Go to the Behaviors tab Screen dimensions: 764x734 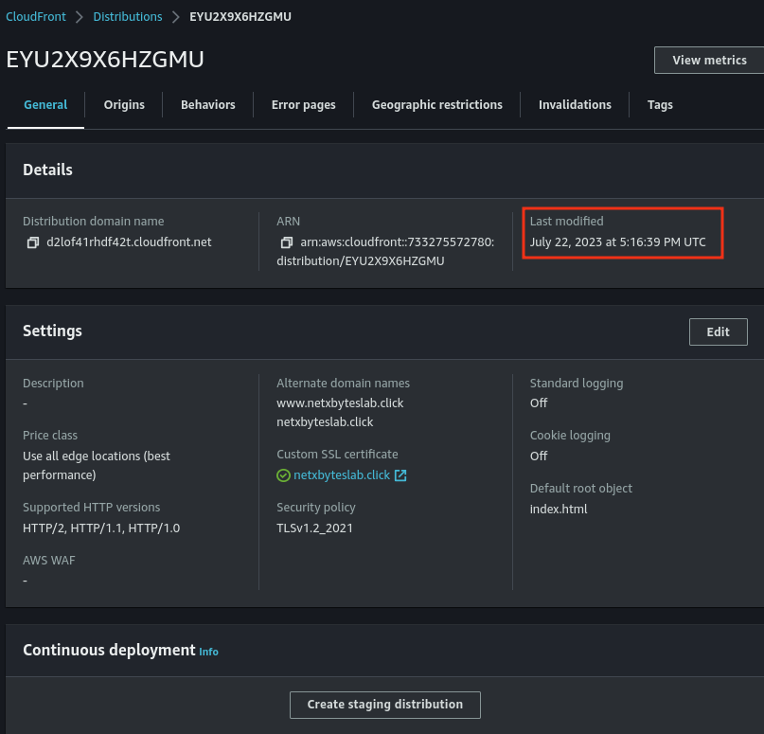207,105
